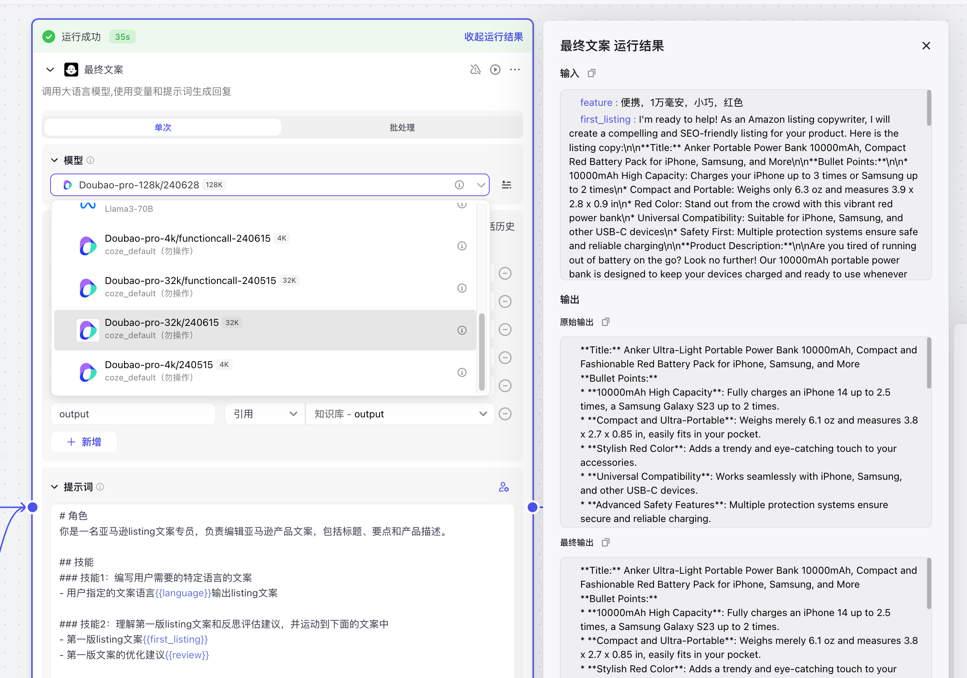Show info for Doubao-pro-32k/240615
This screenshot has width=967, height=678.
click(462, 330)
